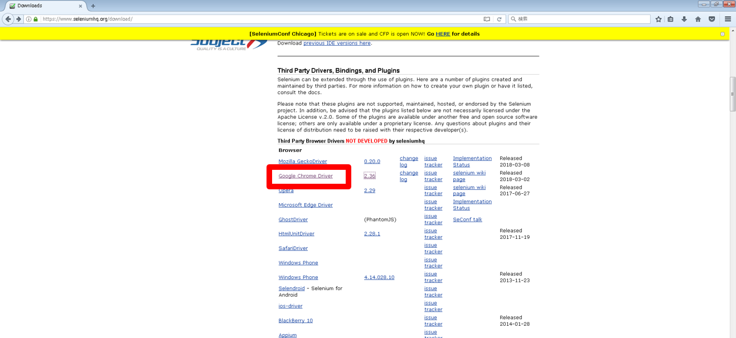The width and height of the screenshot is (736, 338).
Task: Click the search box magnifier icon
Action: 513,19
